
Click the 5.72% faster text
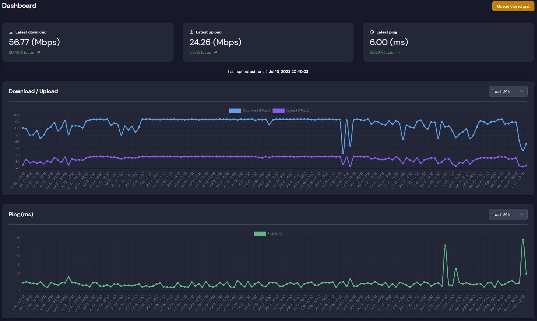tap(200, 52)
